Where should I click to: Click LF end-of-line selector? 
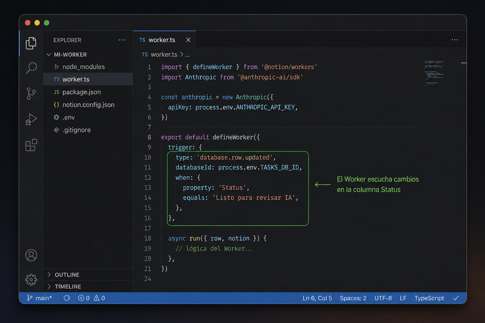pyautogui.click(x=403, y=298)
